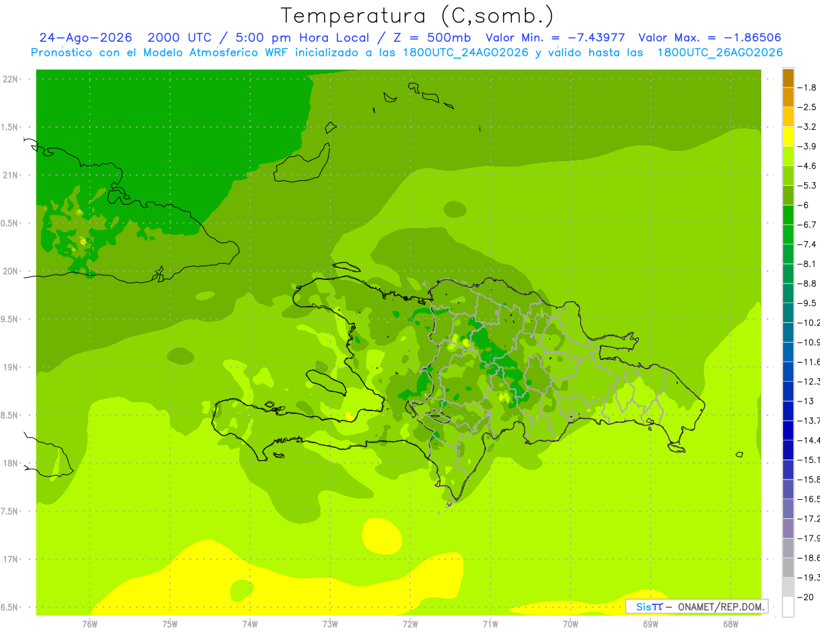Click the color bar label "-7.4"

tap(807, 244)
